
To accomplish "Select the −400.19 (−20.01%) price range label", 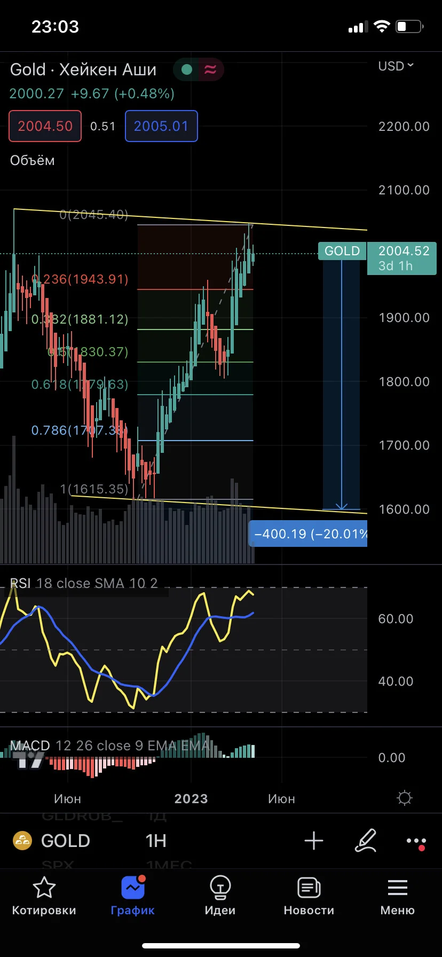I will (x=309, y=534).
